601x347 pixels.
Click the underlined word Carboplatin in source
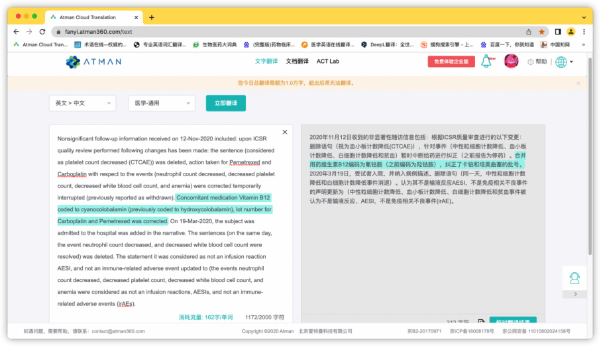tap(72, 174)
